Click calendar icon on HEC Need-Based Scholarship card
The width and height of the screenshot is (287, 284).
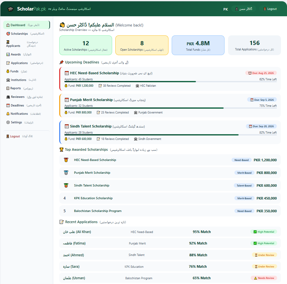(67, 73)
